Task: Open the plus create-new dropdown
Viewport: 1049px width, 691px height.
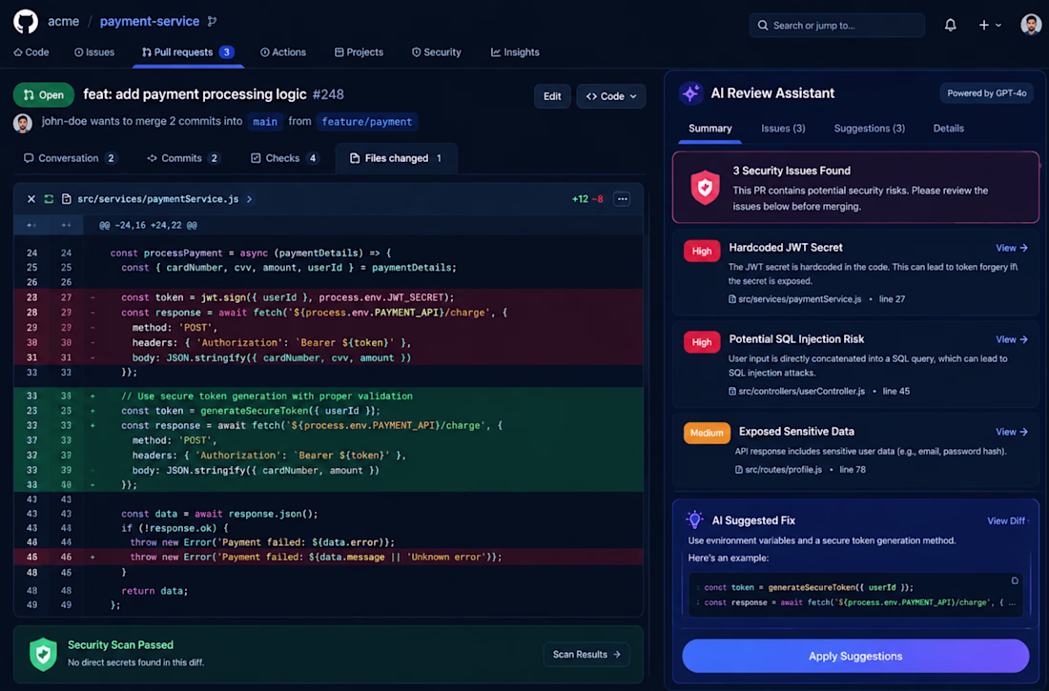Action: point(990,26)
